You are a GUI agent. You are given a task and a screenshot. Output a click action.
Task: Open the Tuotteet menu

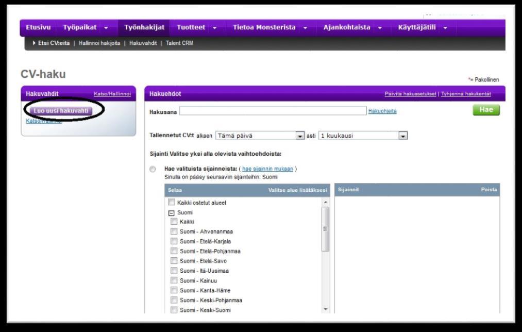(x=191, y=28)
